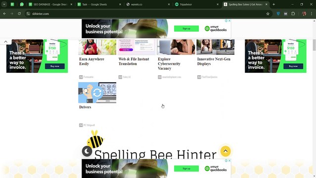Click the Spelling Bee Hinter heading

tap(155, 154)
